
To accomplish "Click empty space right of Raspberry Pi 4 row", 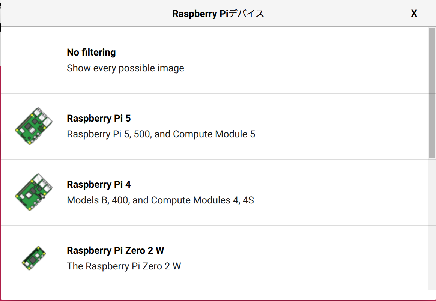I will (x=338, y=193).
